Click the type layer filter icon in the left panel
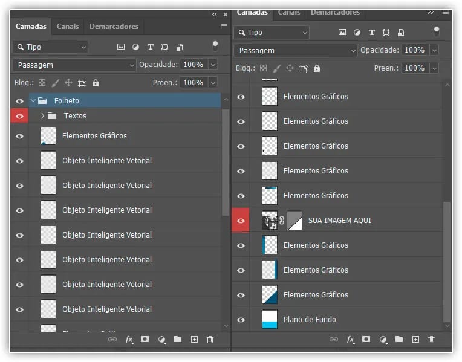Screen dimensions: 462x362 pyautogui.click(x=150, y=47)
